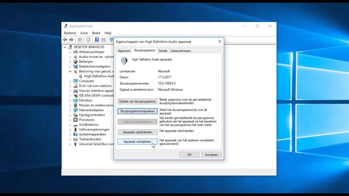This screenshot has height=196, width=349.
Task: Click Stuurprogramma bijwerken button
Action: (x=137, y=111)
